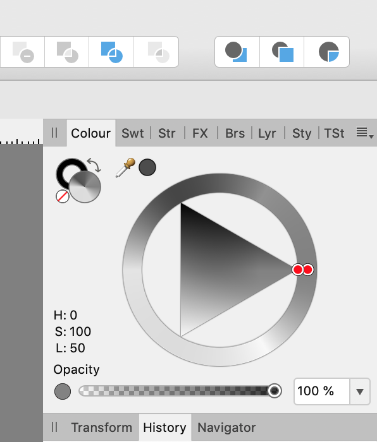Select the Intersect boolean operation icon
The width and height of the screenshot is (377, 442).
click(x=67, y=52)
